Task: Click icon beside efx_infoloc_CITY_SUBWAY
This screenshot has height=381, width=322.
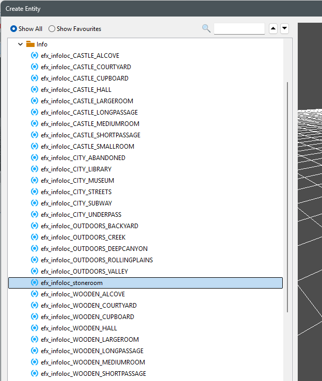Action: [35, 203]
